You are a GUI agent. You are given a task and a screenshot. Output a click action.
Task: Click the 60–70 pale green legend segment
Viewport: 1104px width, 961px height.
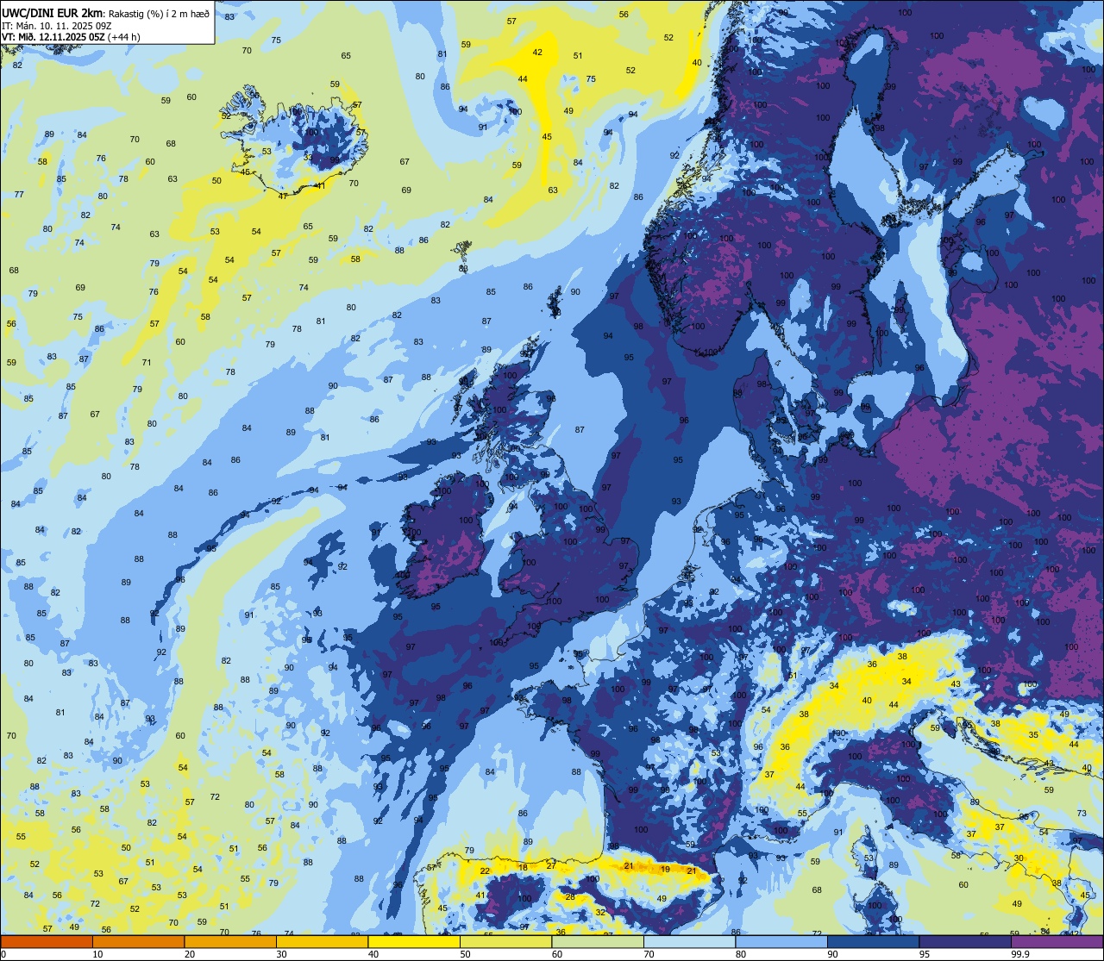(598, 941)
